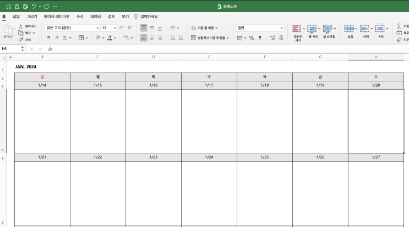Click the 붙여넣기 paste clipboard button
Viewport: 409px width, 227px height.
8,31
